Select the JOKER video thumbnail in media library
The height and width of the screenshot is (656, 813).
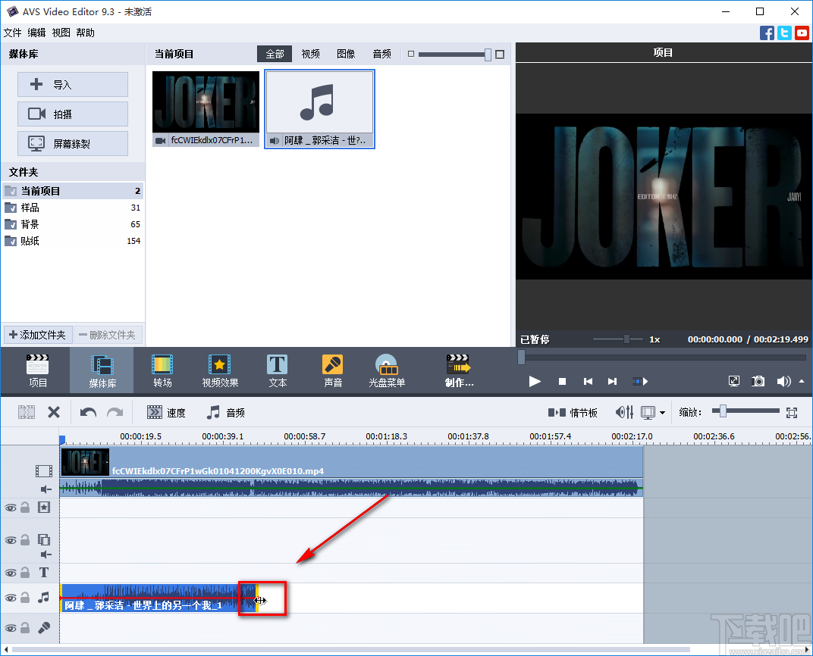206,102
